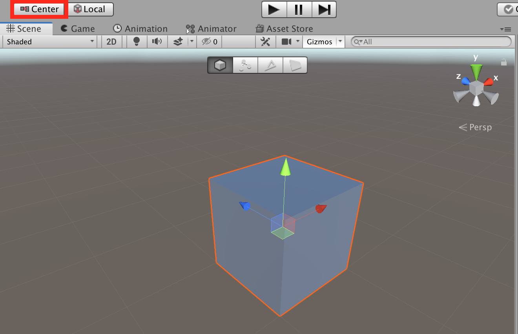Viewport: 518px width, 334px height.
Task: Open the Game tab
Action: (x=78, y=29)
